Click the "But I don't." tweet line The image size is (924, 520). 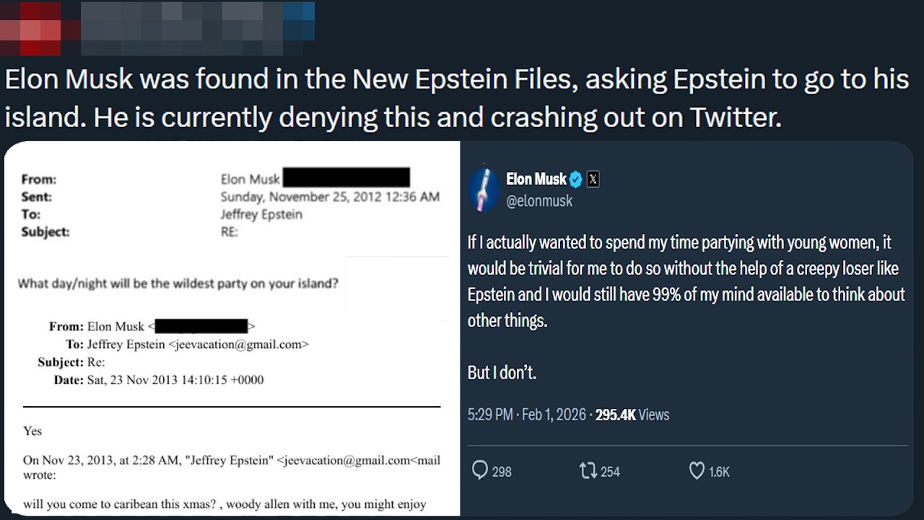502,373
